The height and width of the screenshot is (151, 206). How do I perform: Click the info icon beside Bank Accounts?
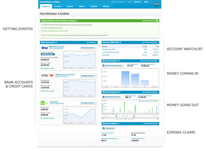(56, 42)
